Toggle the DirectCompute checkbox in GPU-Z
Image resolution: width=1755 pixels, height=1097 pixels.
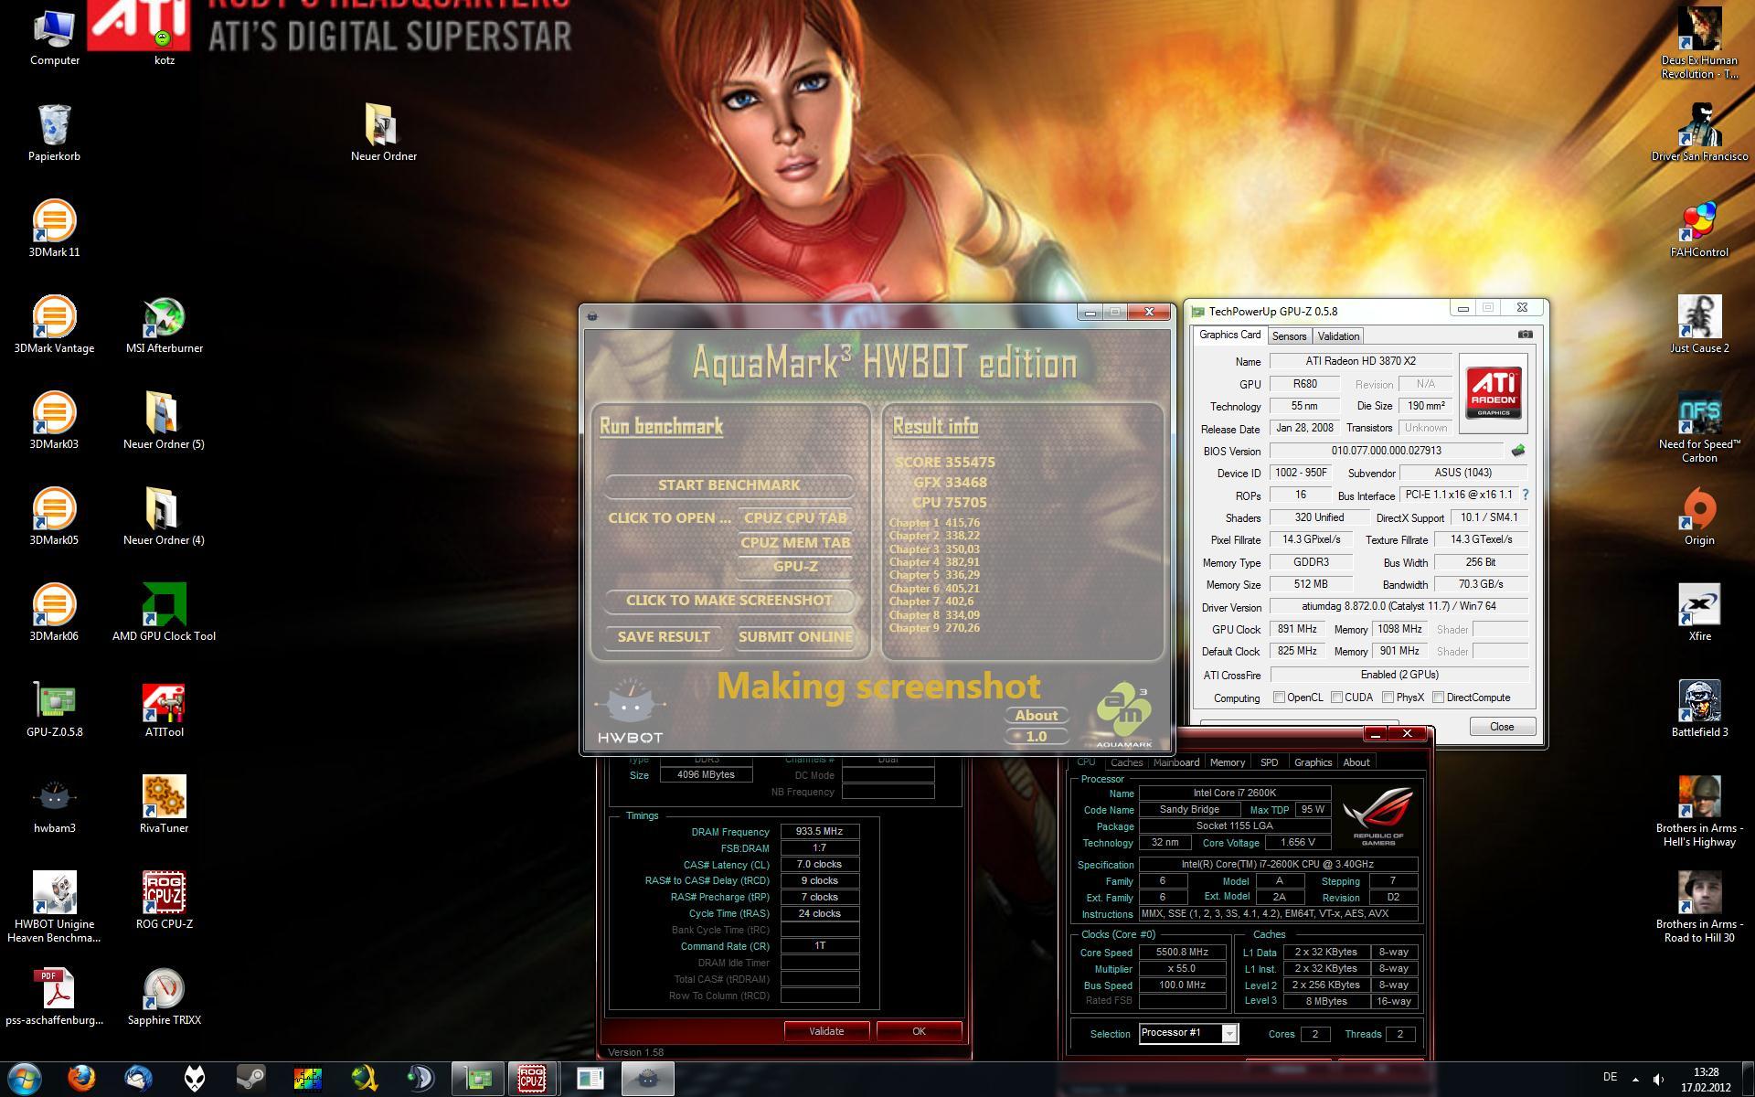(1439, 698)
